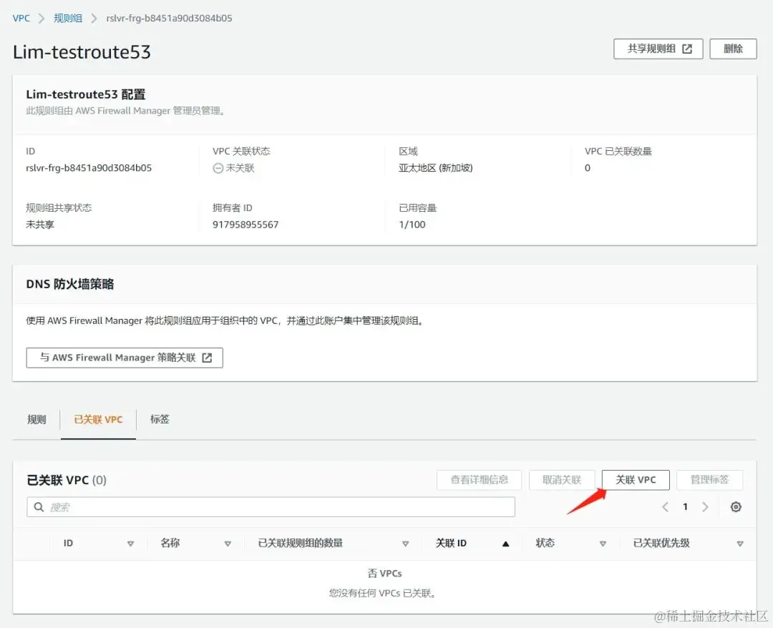Open the 标签 tab
The height and width of the screenshot is (628, 773).
point(160,419)
